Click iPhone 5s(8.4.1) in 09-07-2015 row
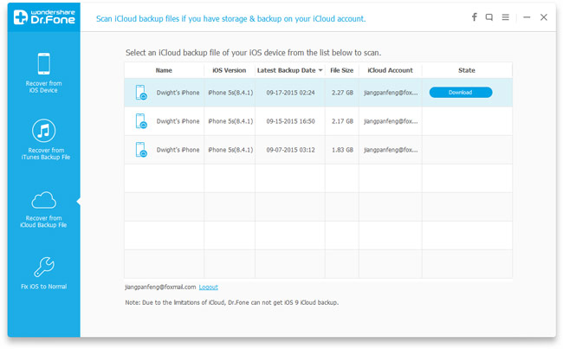563x349 pixels. click(x=230, y=150)
